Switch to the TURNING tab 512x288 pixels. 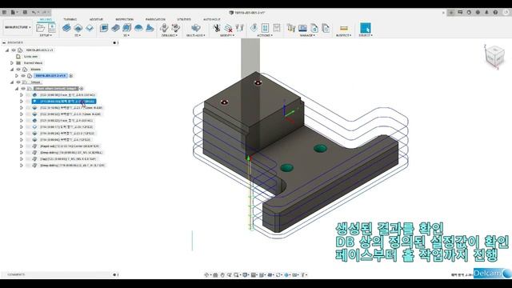point(70,19)
